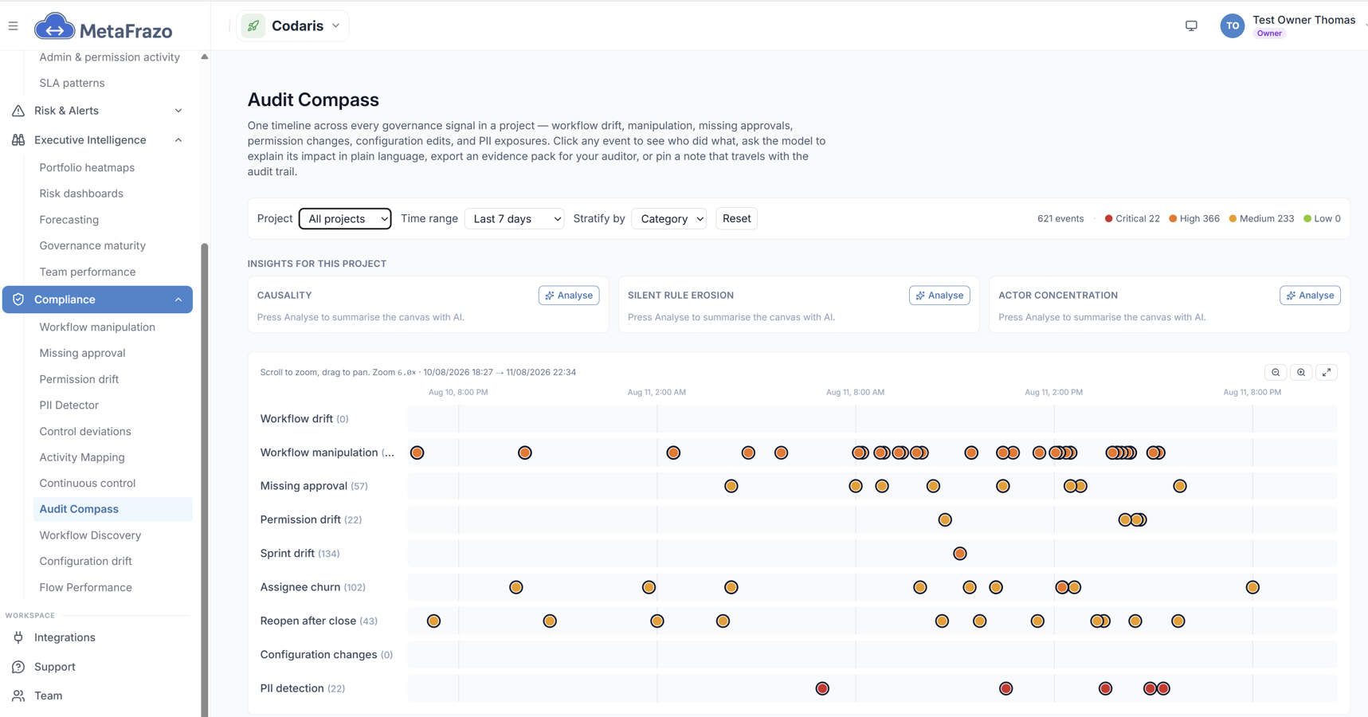This screenshot has height=717, width=1368.
Task: Click the MetaFrazo cloud logo
Action: coord(54,27)
